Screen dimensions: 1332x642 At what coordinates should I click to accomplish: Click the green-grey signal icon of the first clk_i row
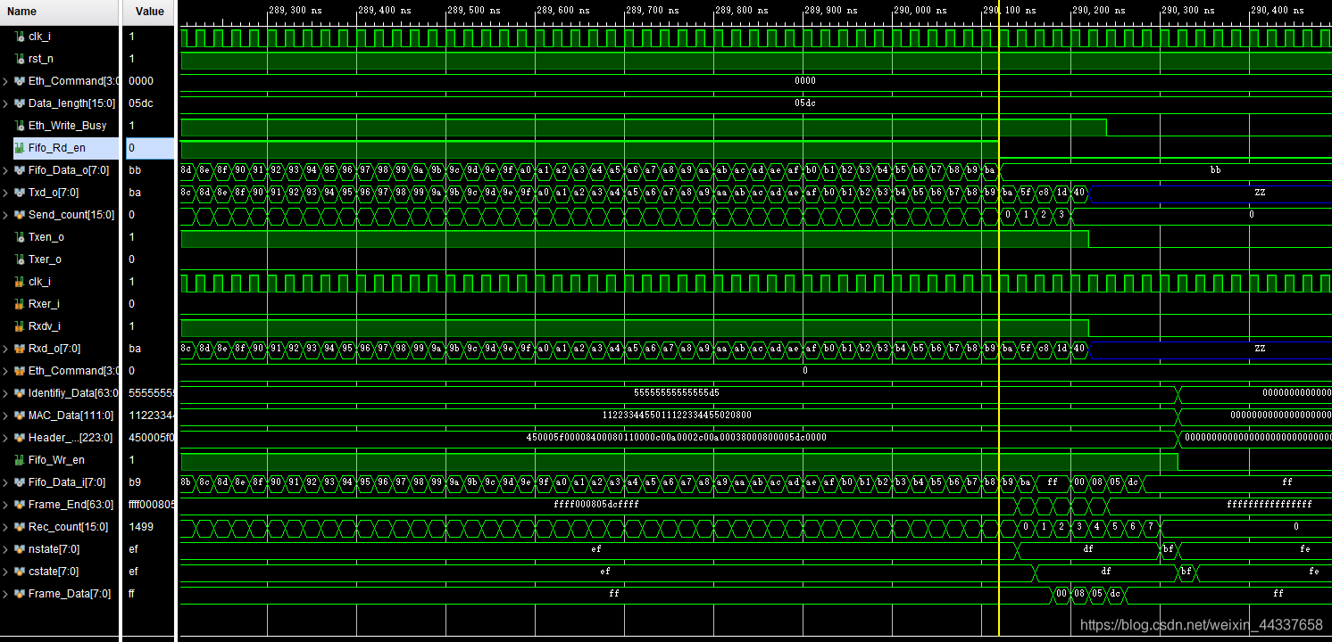pos(20,37)
